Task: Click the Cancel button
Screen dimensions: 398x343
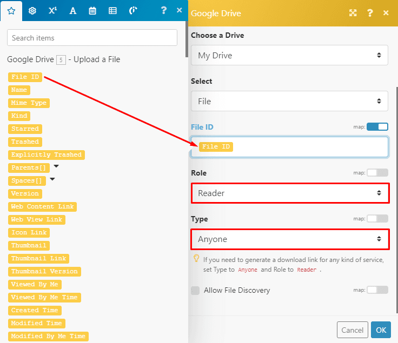Action: [352, 330]
